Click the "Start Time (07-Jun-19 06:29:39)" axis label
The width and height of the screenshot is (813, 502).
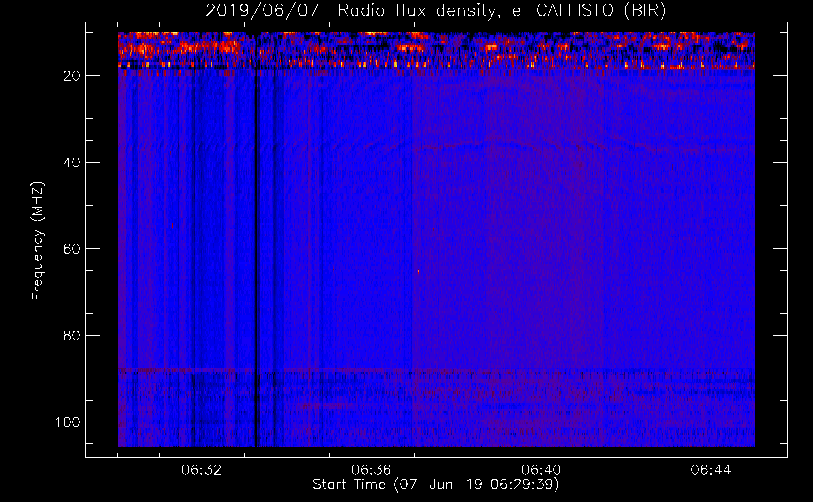[436, 484]
